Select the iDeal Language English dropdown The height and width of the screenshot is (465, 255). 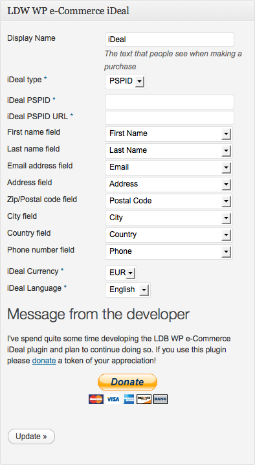point(127,289)
